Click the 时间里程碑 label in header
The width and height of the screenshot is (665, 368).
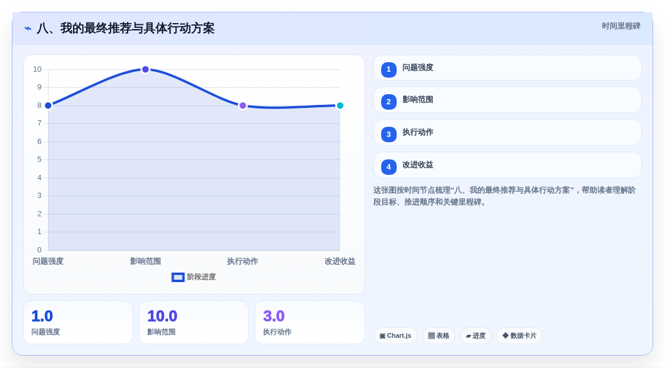click(x=621, y=26)
